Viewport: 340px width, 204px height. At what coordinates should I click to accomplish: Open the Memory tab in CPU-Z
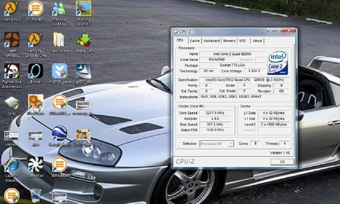pyautogui.click(x=229, y=41)
